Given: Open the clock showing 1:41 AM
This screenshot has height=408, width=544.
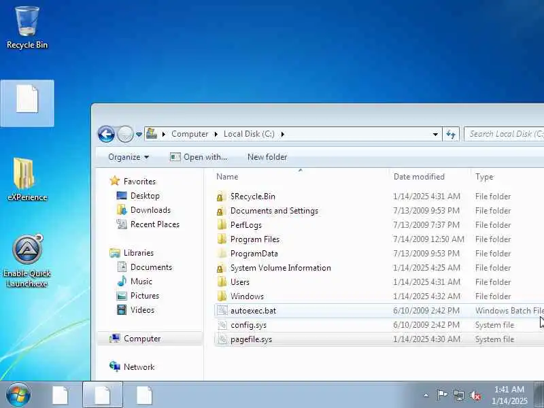Looking at the screenshot, I should [x=509, y=395].
